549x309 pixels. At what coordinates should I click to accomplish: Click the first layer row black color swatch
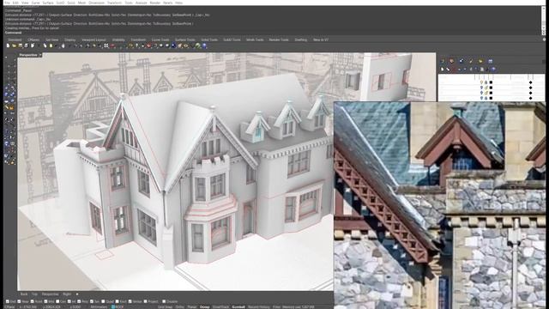click(x=491, y=82)
